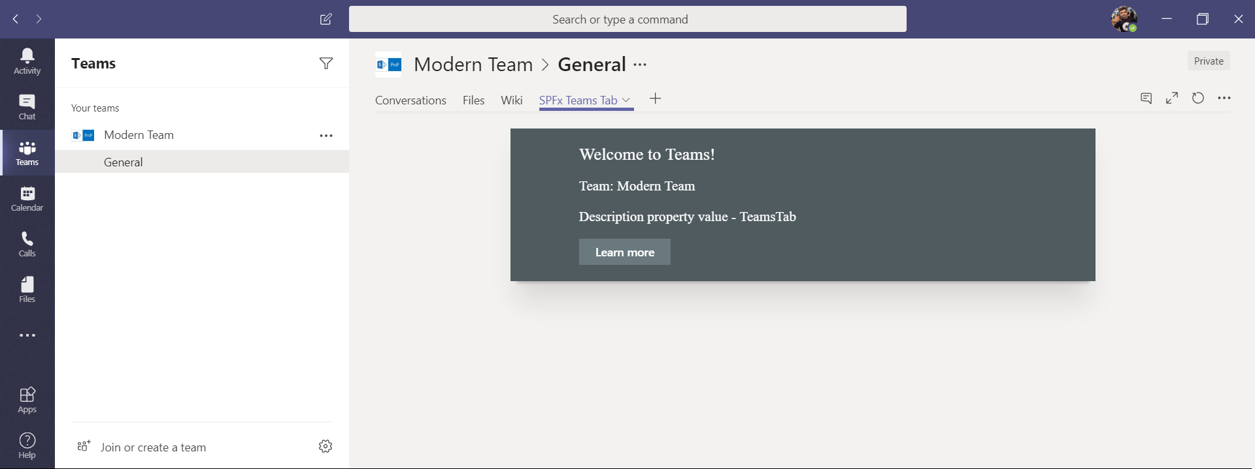Expand the tab to full screen
This screenshot has width=1255, height=469.
[1172, 98]
